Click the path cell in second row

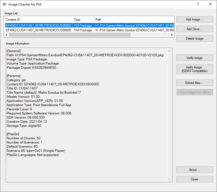(134, 30)
